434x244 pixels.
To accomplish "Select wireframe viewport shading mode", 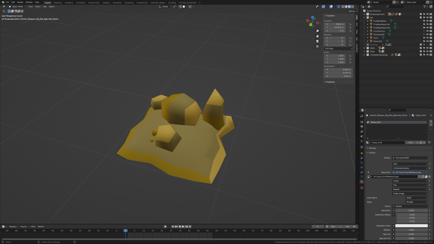I will click(343, 6).
